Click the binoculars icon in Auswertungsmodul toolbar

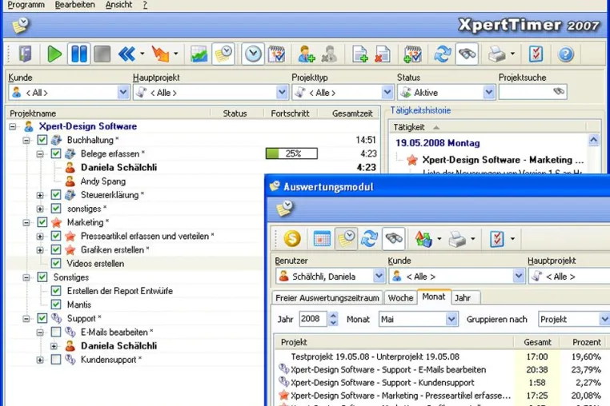point(394,238)
